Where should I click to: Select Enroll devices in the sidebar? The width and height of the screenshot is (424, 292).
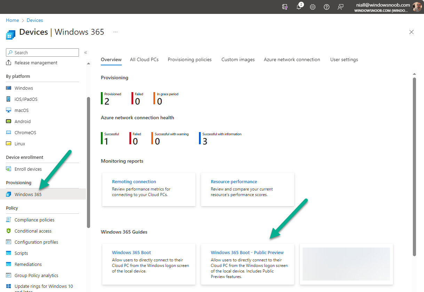point(28,169)
